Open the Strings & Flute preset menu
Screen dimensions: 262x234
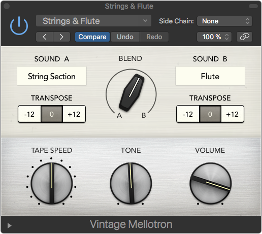pyautogui.click(x=93, y=21)
